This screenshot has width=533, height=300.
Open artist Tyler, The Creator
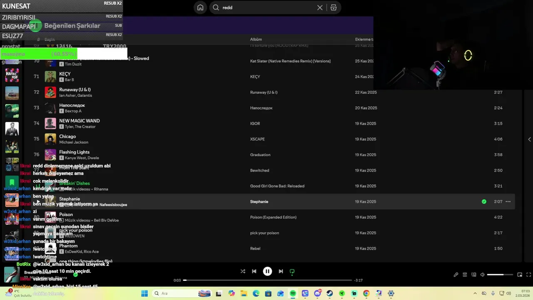click(80, 127)
